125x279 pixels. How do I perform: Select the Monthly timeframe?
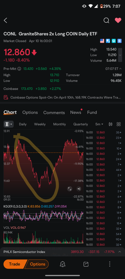pos(59,124)
